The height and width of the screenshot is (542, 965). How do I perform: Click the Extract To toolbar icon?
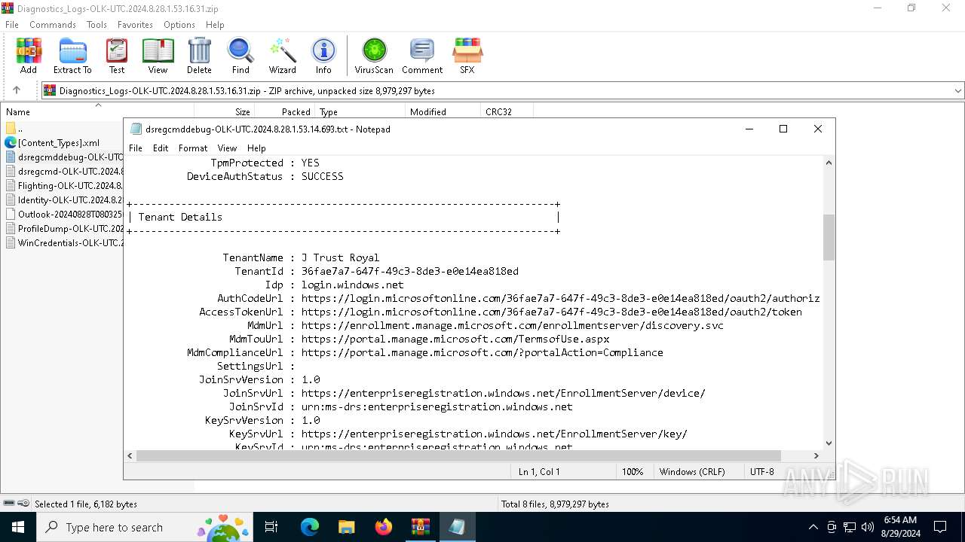pos(72,56)
